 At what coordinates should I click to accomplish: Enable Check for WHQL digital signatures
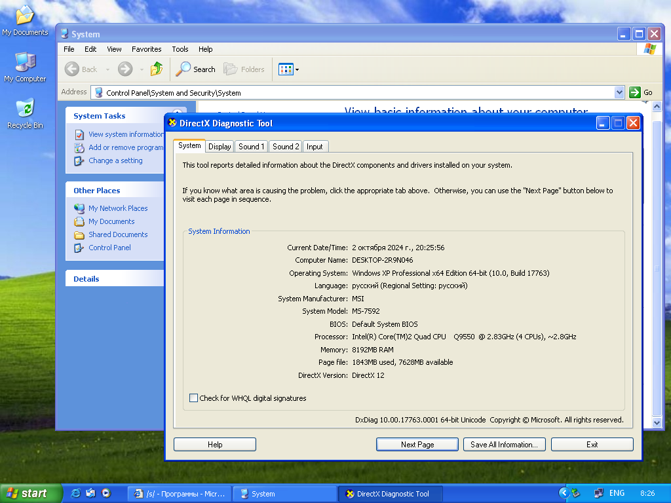(x=194, y=398)
